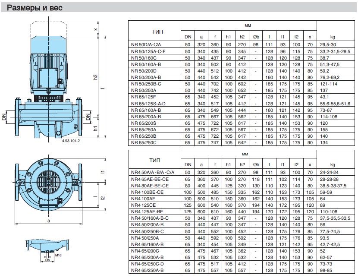Click the "h2" column header in upper table
Image resolution: width=358 pixels, height=278 pixels.
[242, 37]
